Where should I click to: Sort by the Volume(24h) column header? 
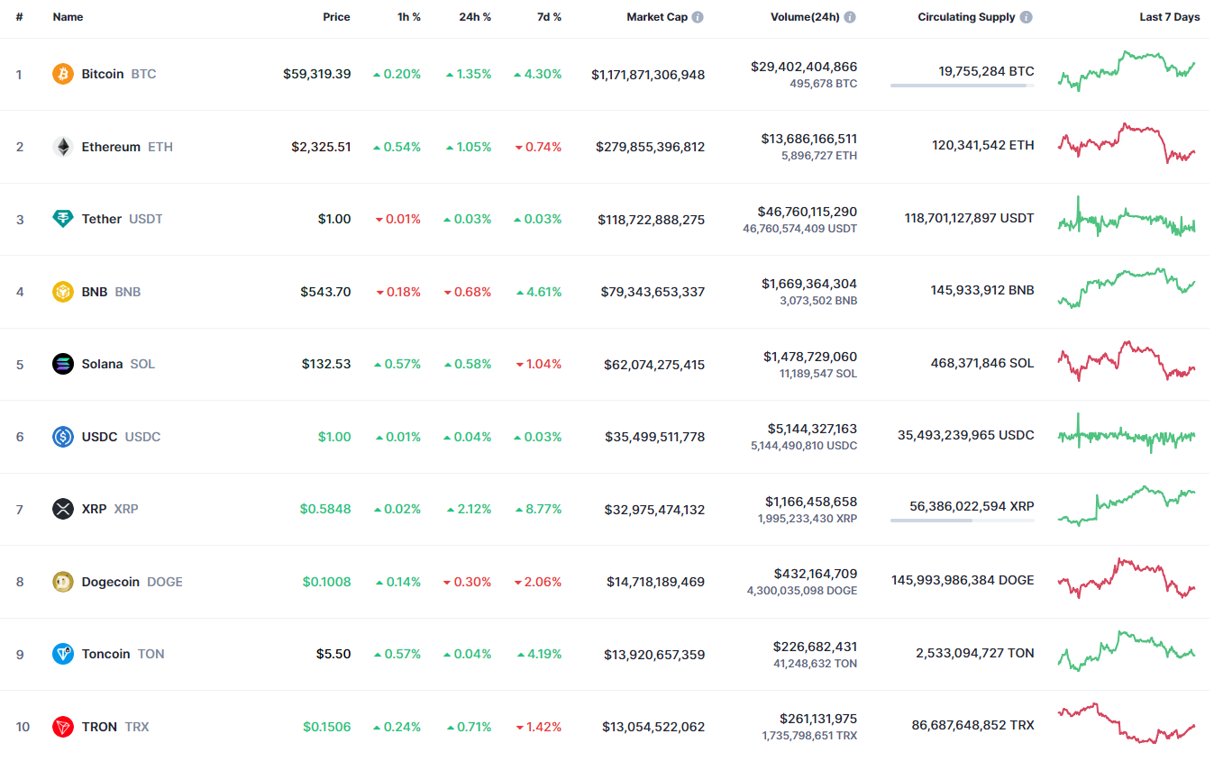tap(805, 17)
